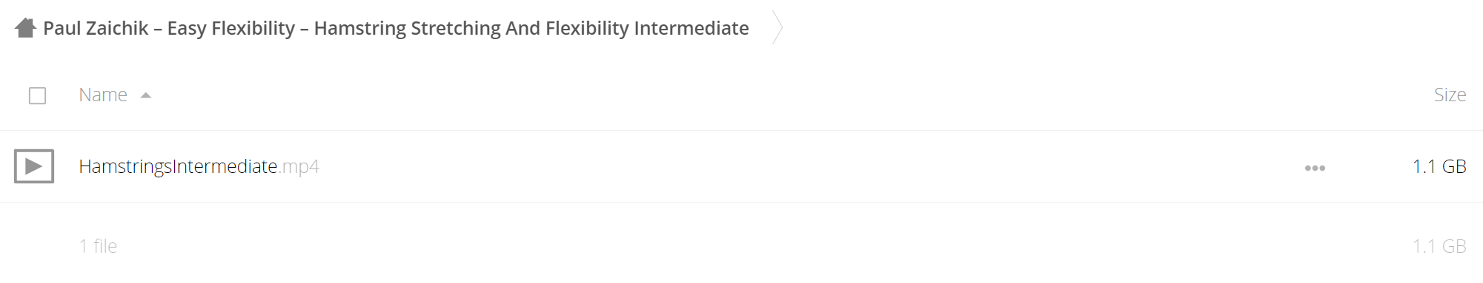1483x283 pixels.
Task: Click the 'Size' header label text
Action: tap(1450, 95)
